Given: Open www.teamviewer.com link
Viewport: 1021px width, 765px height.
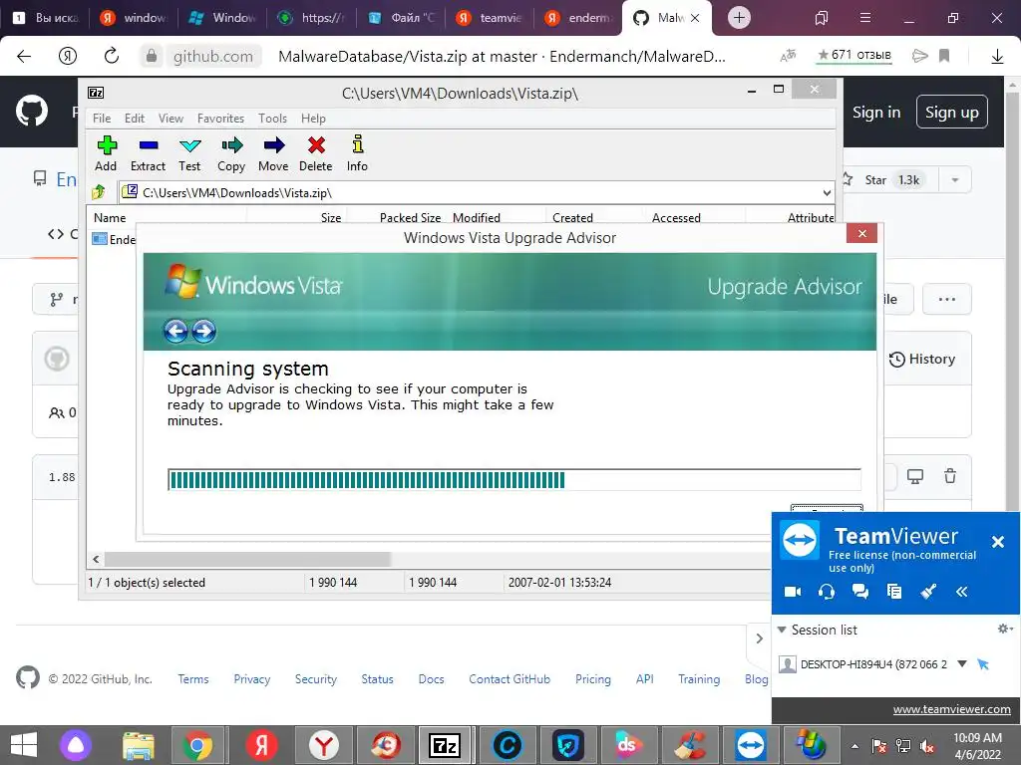Looking at the screenshot, I should tap(951, 709).
